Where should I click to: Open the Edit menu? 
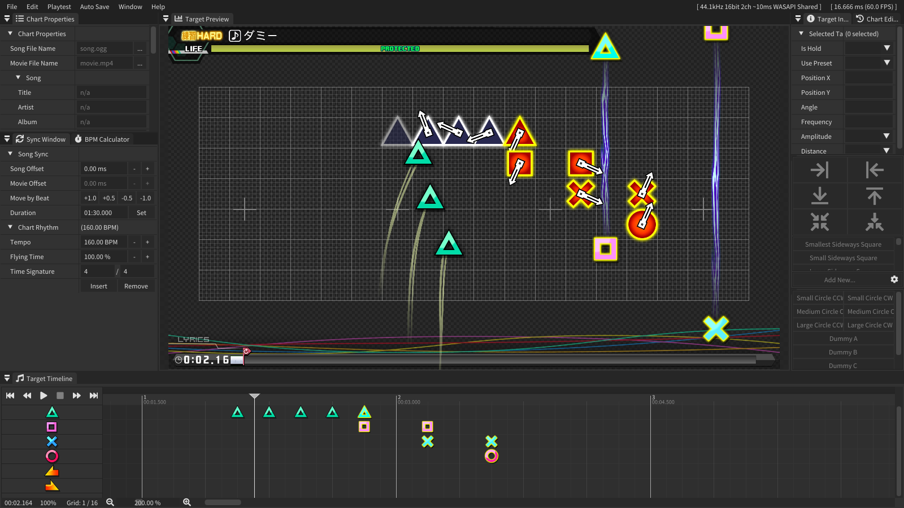(32, 7)
